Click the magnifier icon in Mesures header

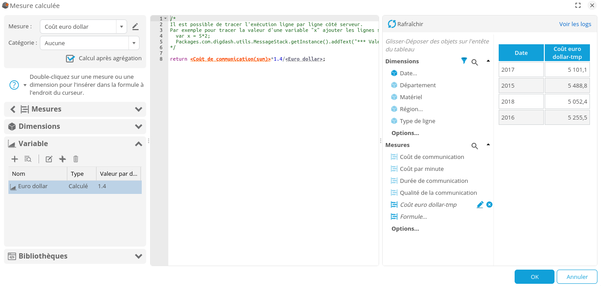[474, 146]
